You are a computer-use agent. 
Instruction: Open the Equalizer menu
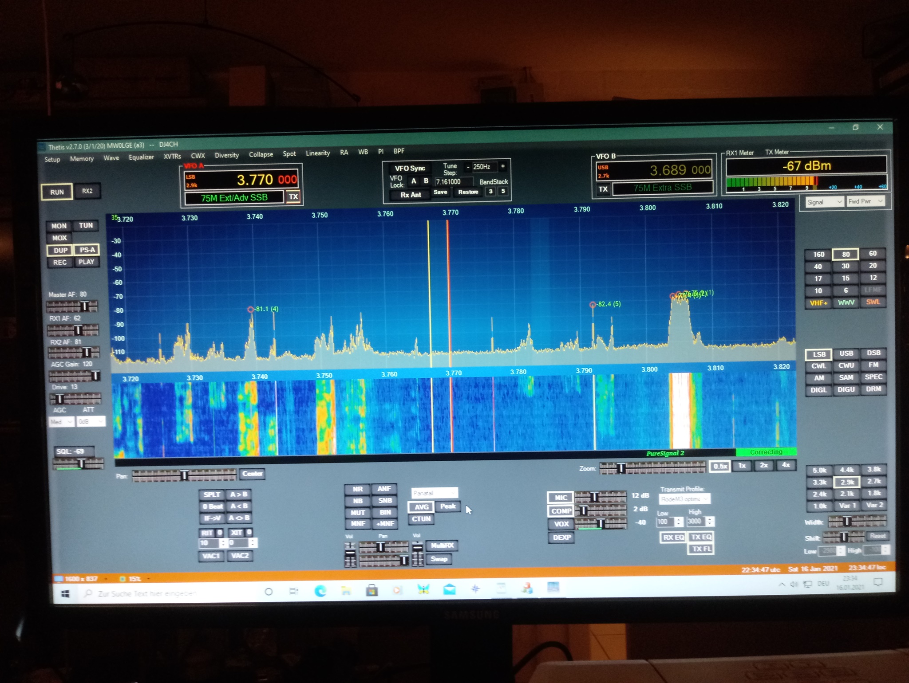pos(141,157)
